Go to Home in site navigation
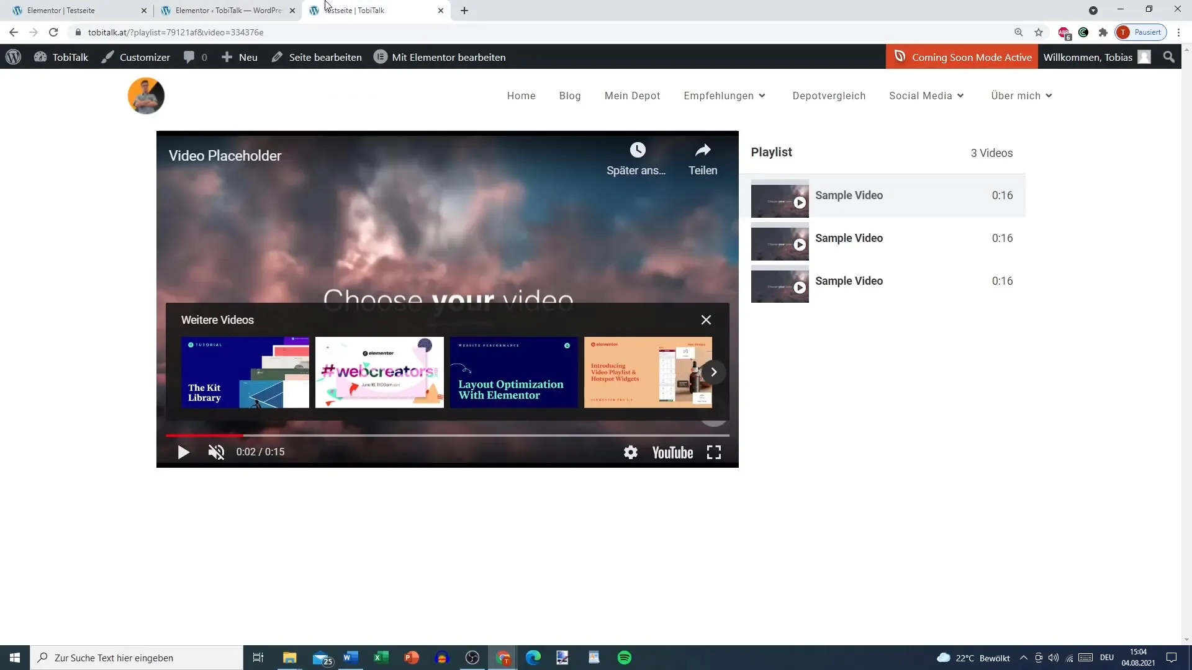 [x=521, y=96]
